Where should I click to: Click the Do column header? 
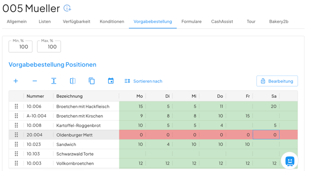(x=220, y=96)
